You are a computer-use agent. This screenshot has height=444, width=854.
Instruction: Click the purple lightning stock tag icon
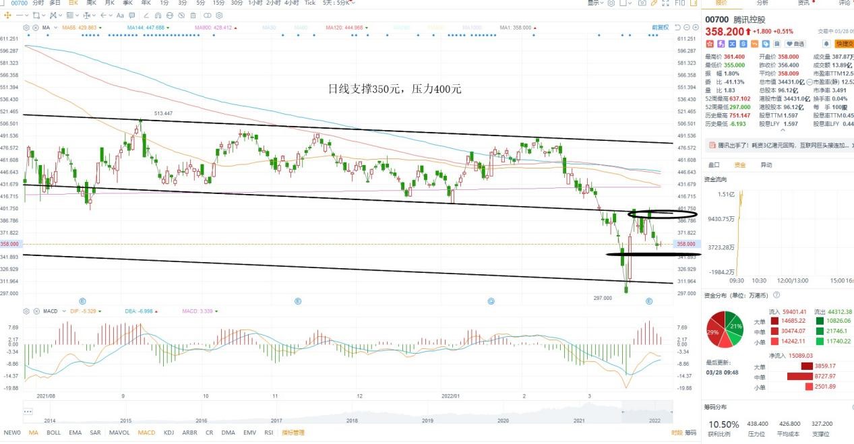tap(721, 44)
